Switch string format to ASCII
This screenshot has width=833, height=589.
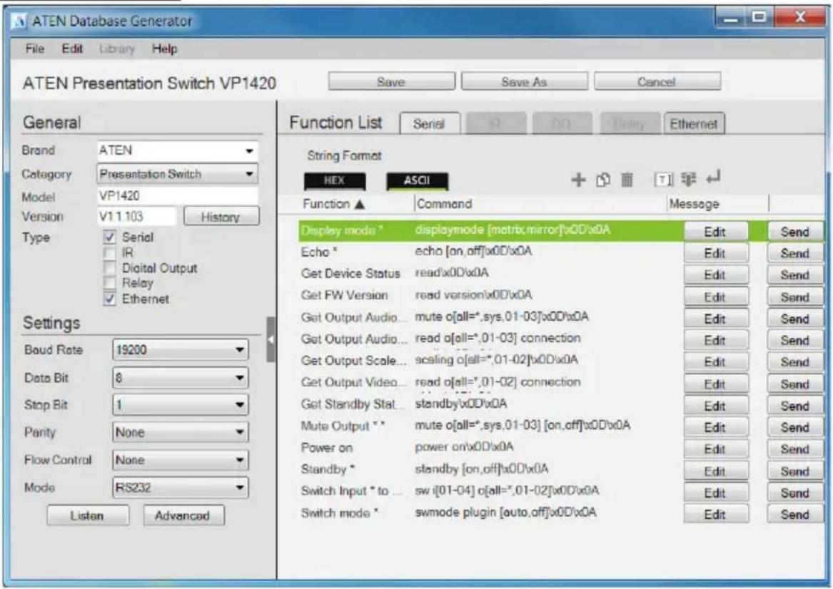pos(417,181)
